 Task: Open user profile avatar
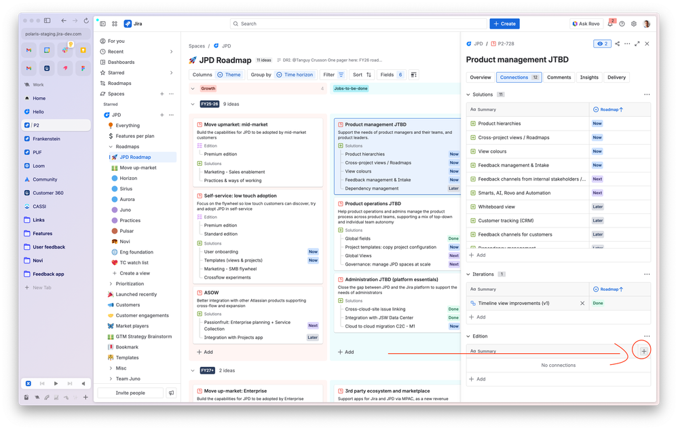tap(646, 24)
